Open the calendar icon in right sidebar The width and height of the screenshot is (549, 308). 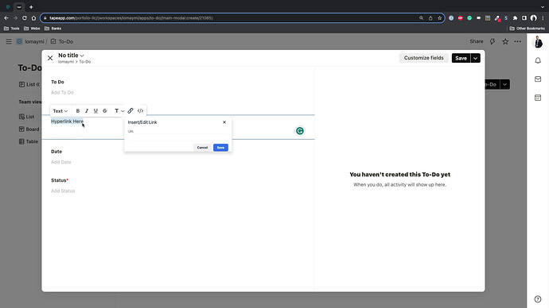click(x=538, y=98)
